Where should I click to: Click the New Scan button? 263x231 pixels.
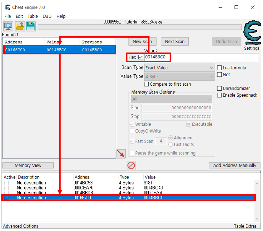pyautogui.click(x=142, y=42)
